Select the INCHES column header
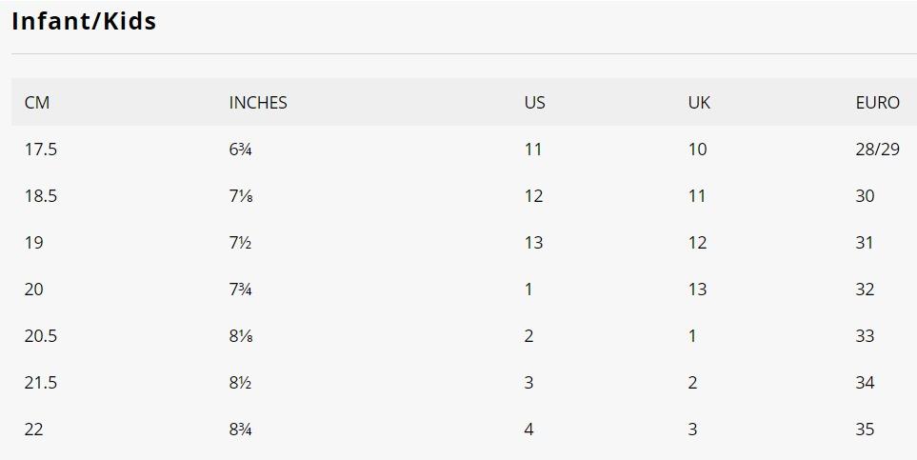 click(258, 103)
